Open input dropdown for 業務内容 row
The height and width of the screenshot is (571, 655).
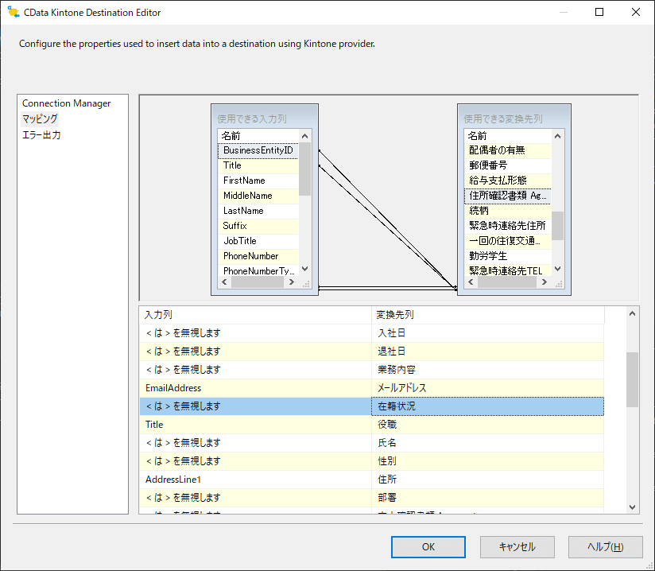pyautogui.click(x=255, y=370)
